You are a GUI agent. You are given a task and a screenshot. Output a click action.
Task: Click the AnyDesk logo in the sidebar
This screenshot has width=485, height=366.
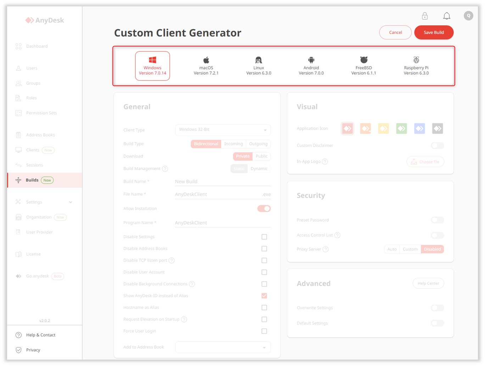[45, 20]
